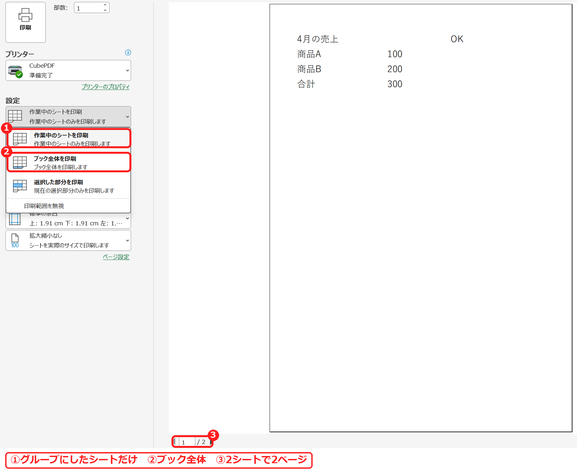
Task: Select 選択した部分を印刷 menu option
Action: (x=68, y=186)
